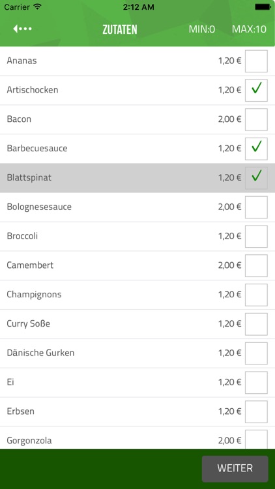Tick the Bolognesesauce checkbox
275x489 pixels.
pyautogui.click(x=256, y=207)
